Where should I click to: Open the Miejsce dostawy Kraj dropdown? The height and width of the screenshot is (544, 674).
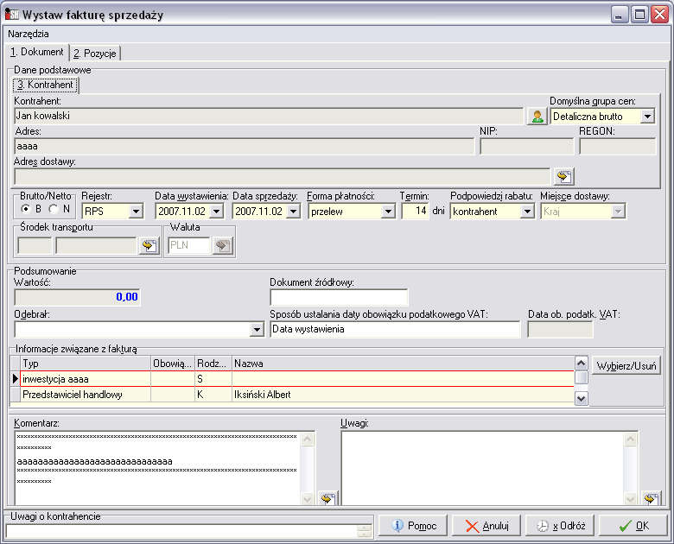[x=618, y=212]
